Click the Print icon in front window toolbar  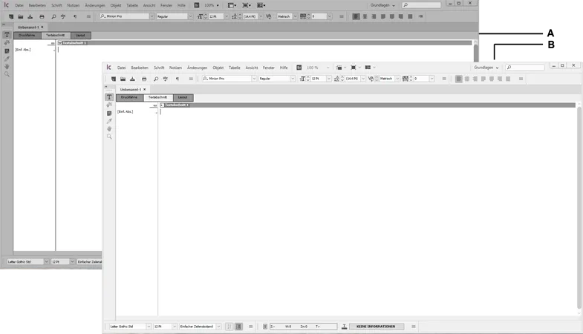(144, 79)
